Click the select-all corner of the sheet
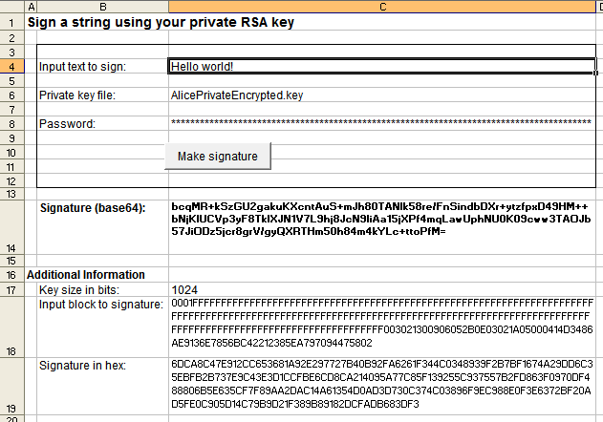 [9, 7]
